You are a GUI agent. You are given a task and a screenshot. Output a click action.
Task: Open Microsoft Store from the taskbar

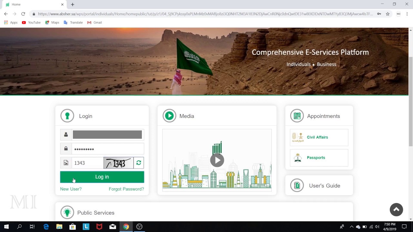(73, 227)
